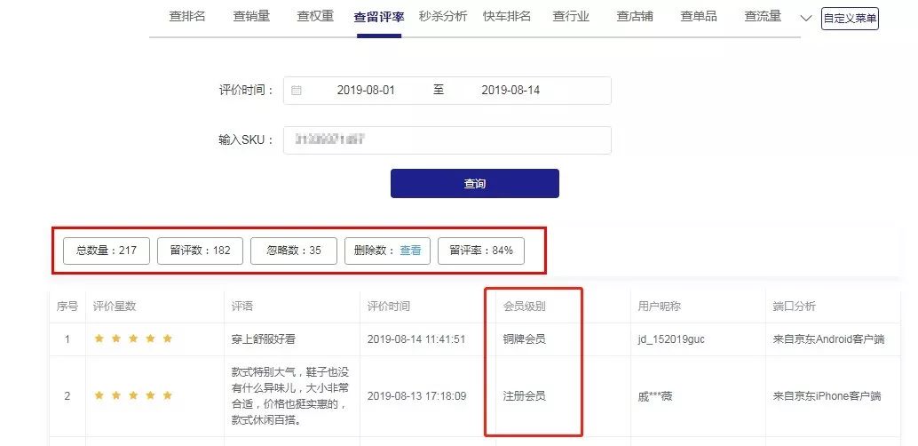Screen dimensions: 918x446
Task: Select the 查留评率 tab
Action: tap(379, 17)
